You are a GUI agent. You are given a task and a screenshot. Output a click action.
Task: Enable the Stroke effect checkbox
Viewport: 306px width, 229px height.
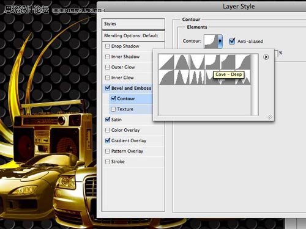click(108, 162)
